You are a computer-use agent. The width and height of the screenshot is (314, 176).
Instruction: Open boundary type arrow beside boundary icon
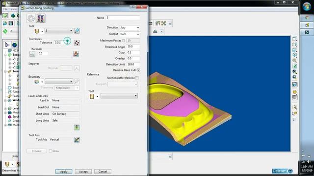tap(42, 82)
